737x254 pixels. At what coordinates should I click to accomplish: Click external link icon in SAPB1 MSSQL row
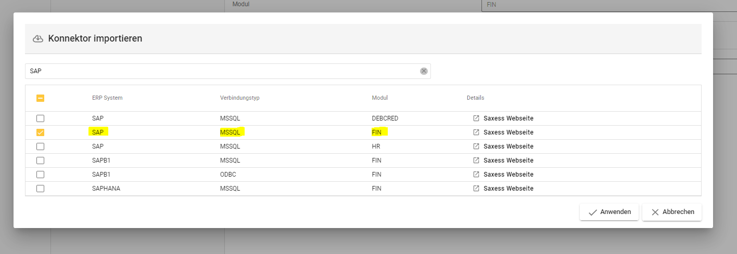pyautogui.click(x=476, y=161)
